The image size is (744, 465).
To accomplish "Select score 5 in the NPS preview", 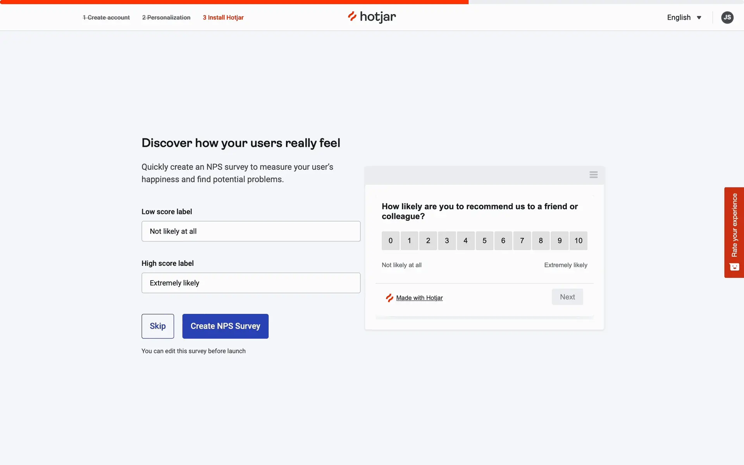I will pyautogui.click(x=484, y=241).
